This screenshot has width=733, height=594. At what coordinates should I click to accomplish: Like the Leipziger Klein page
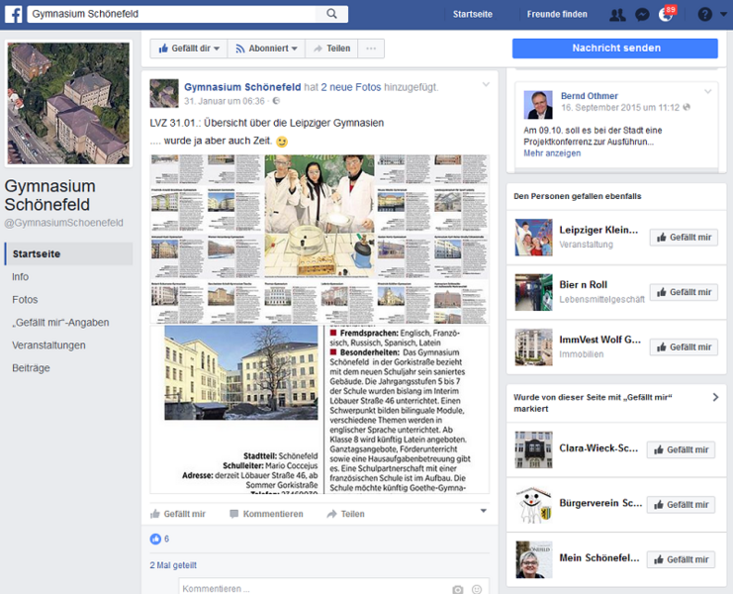[684, 238]
